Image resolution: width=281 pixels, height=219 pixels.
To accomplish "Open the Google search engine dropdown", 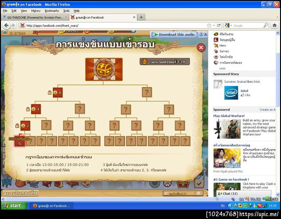I will point(228,26).
